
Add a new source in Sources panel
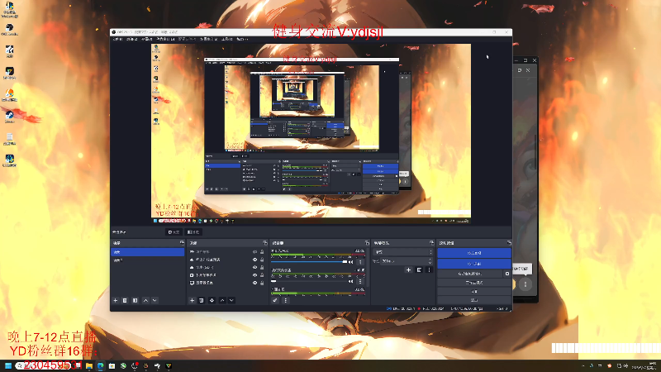pyautogui.click(x=192, y=300)
